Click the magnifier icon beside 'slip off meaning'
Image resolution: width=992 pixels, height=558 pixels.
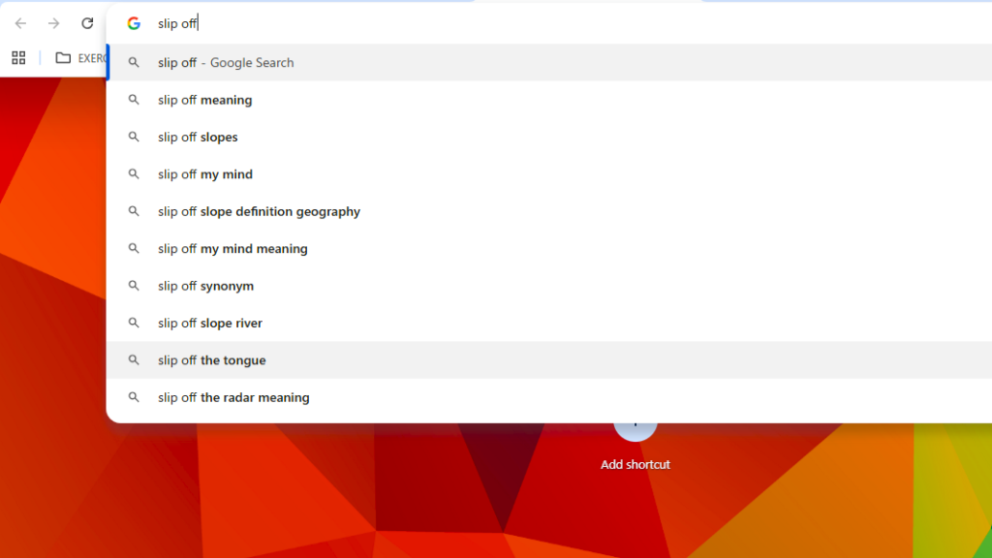point(134,100)
